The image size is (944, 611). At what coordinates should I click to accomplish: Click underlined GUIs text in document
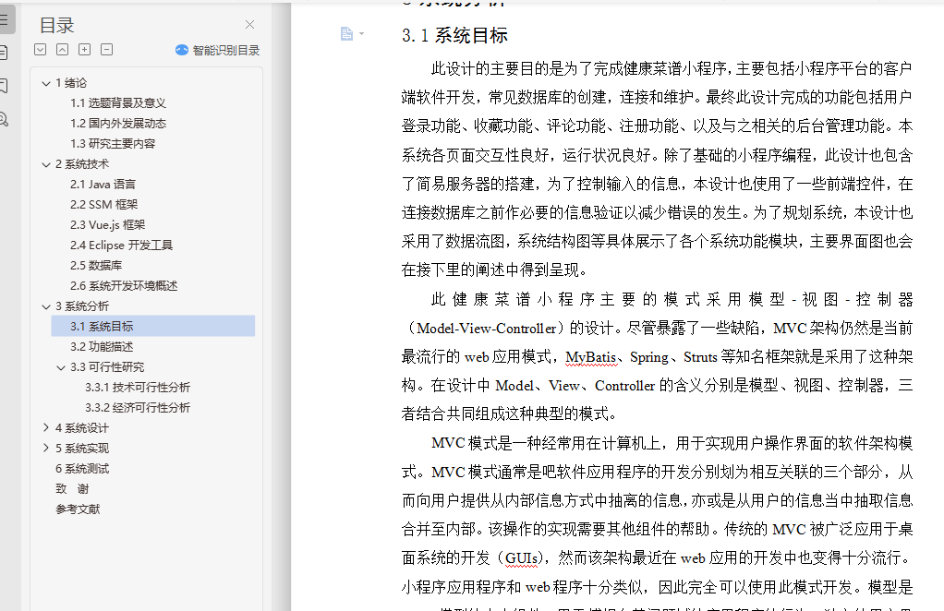click(x=522, y=558)
